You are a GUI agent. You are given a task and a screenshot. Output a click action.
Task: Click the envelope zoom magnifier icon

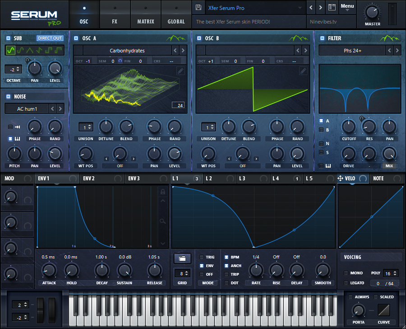(x=163, y=221)
